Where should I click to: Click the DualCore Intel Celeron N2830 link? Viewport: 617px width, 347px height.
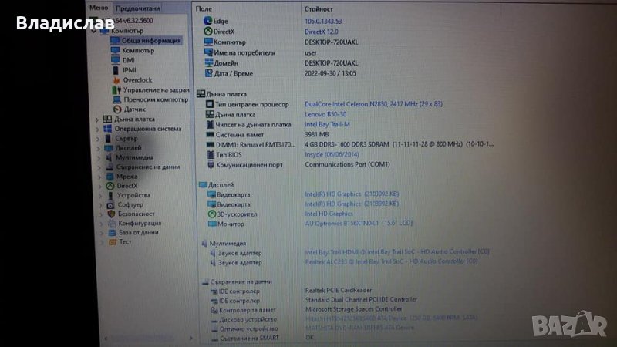pyautogui.click(x=362, y=103)
